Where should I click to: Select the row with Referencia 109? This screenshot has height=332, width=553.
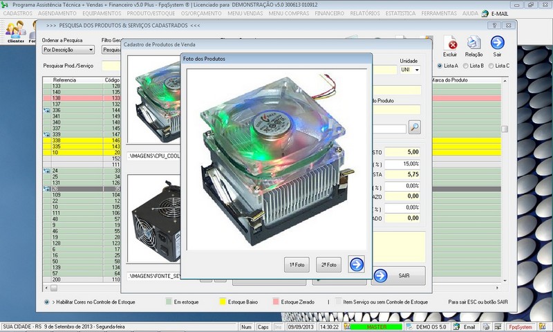(82, 195)
